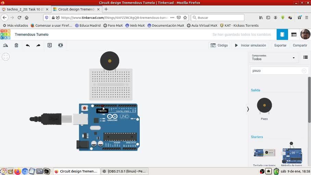Start simulation with Iniciar simulación
This screenshot has height=175, width=311.
pyautogui.click(x=250, y=45)
